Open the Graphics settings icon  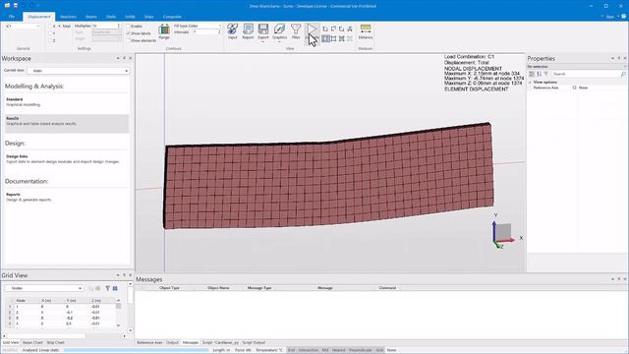(x=279, y=31)
